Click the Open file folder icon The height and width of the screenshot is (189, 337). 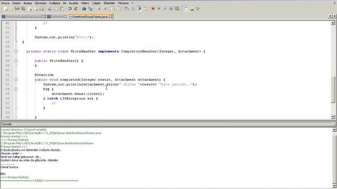(x=11, y=9)
